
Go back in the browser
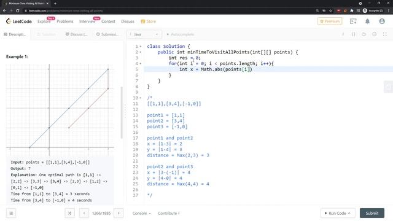(4, 11)
